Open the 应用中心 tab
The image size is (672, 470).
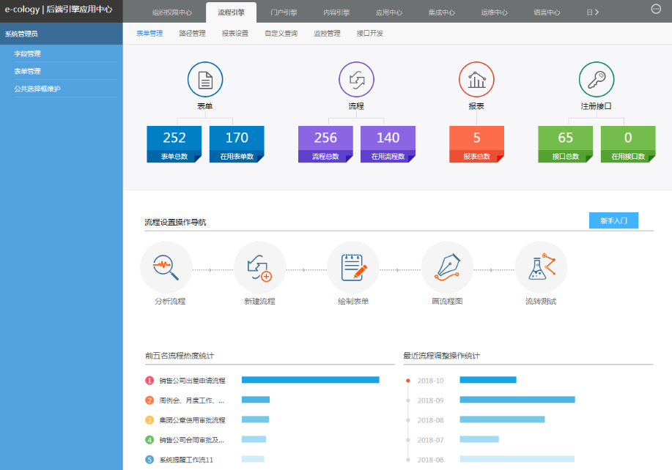(389, 12)
